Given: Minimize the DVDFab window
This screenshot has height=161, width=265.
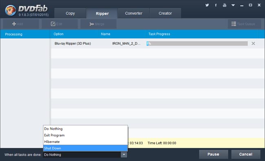Looking at the screenshot, I should (x=242, y=5).
